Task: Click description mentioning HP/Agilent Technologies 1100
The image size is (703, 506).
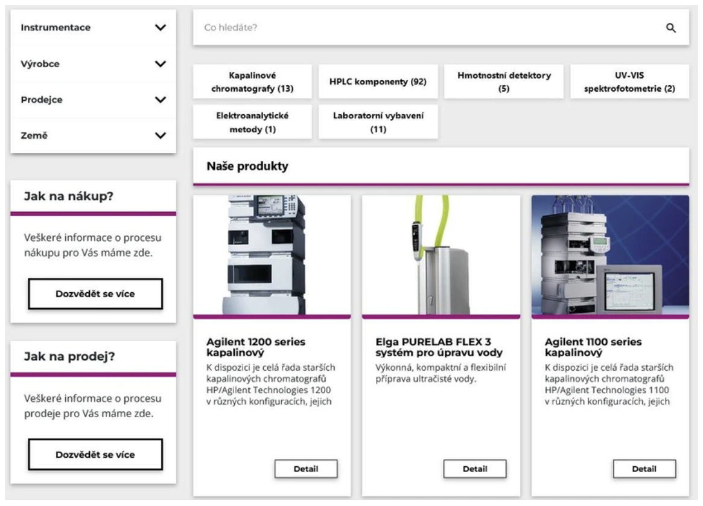Action: tap(609, 385)
